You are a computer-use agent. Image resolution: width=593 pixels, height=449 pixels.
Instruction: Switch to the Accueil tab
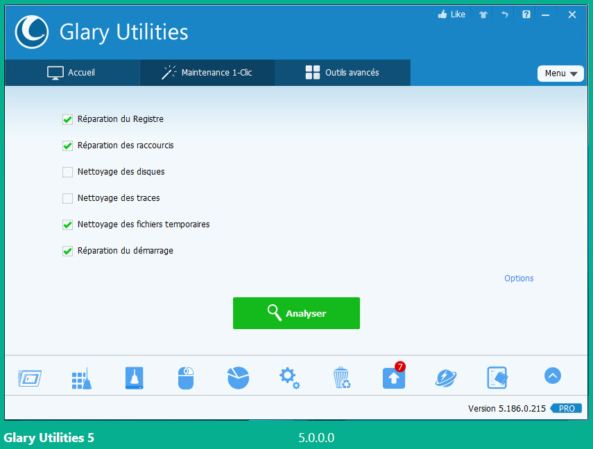coord(72,73)
